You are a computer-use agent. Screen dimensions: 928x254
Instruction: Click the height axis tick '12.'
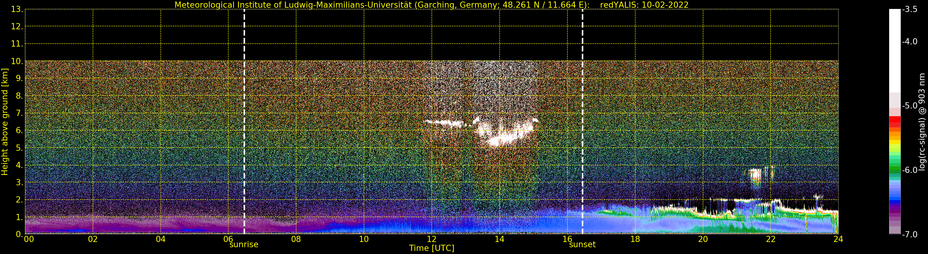(x=17, y=27)
